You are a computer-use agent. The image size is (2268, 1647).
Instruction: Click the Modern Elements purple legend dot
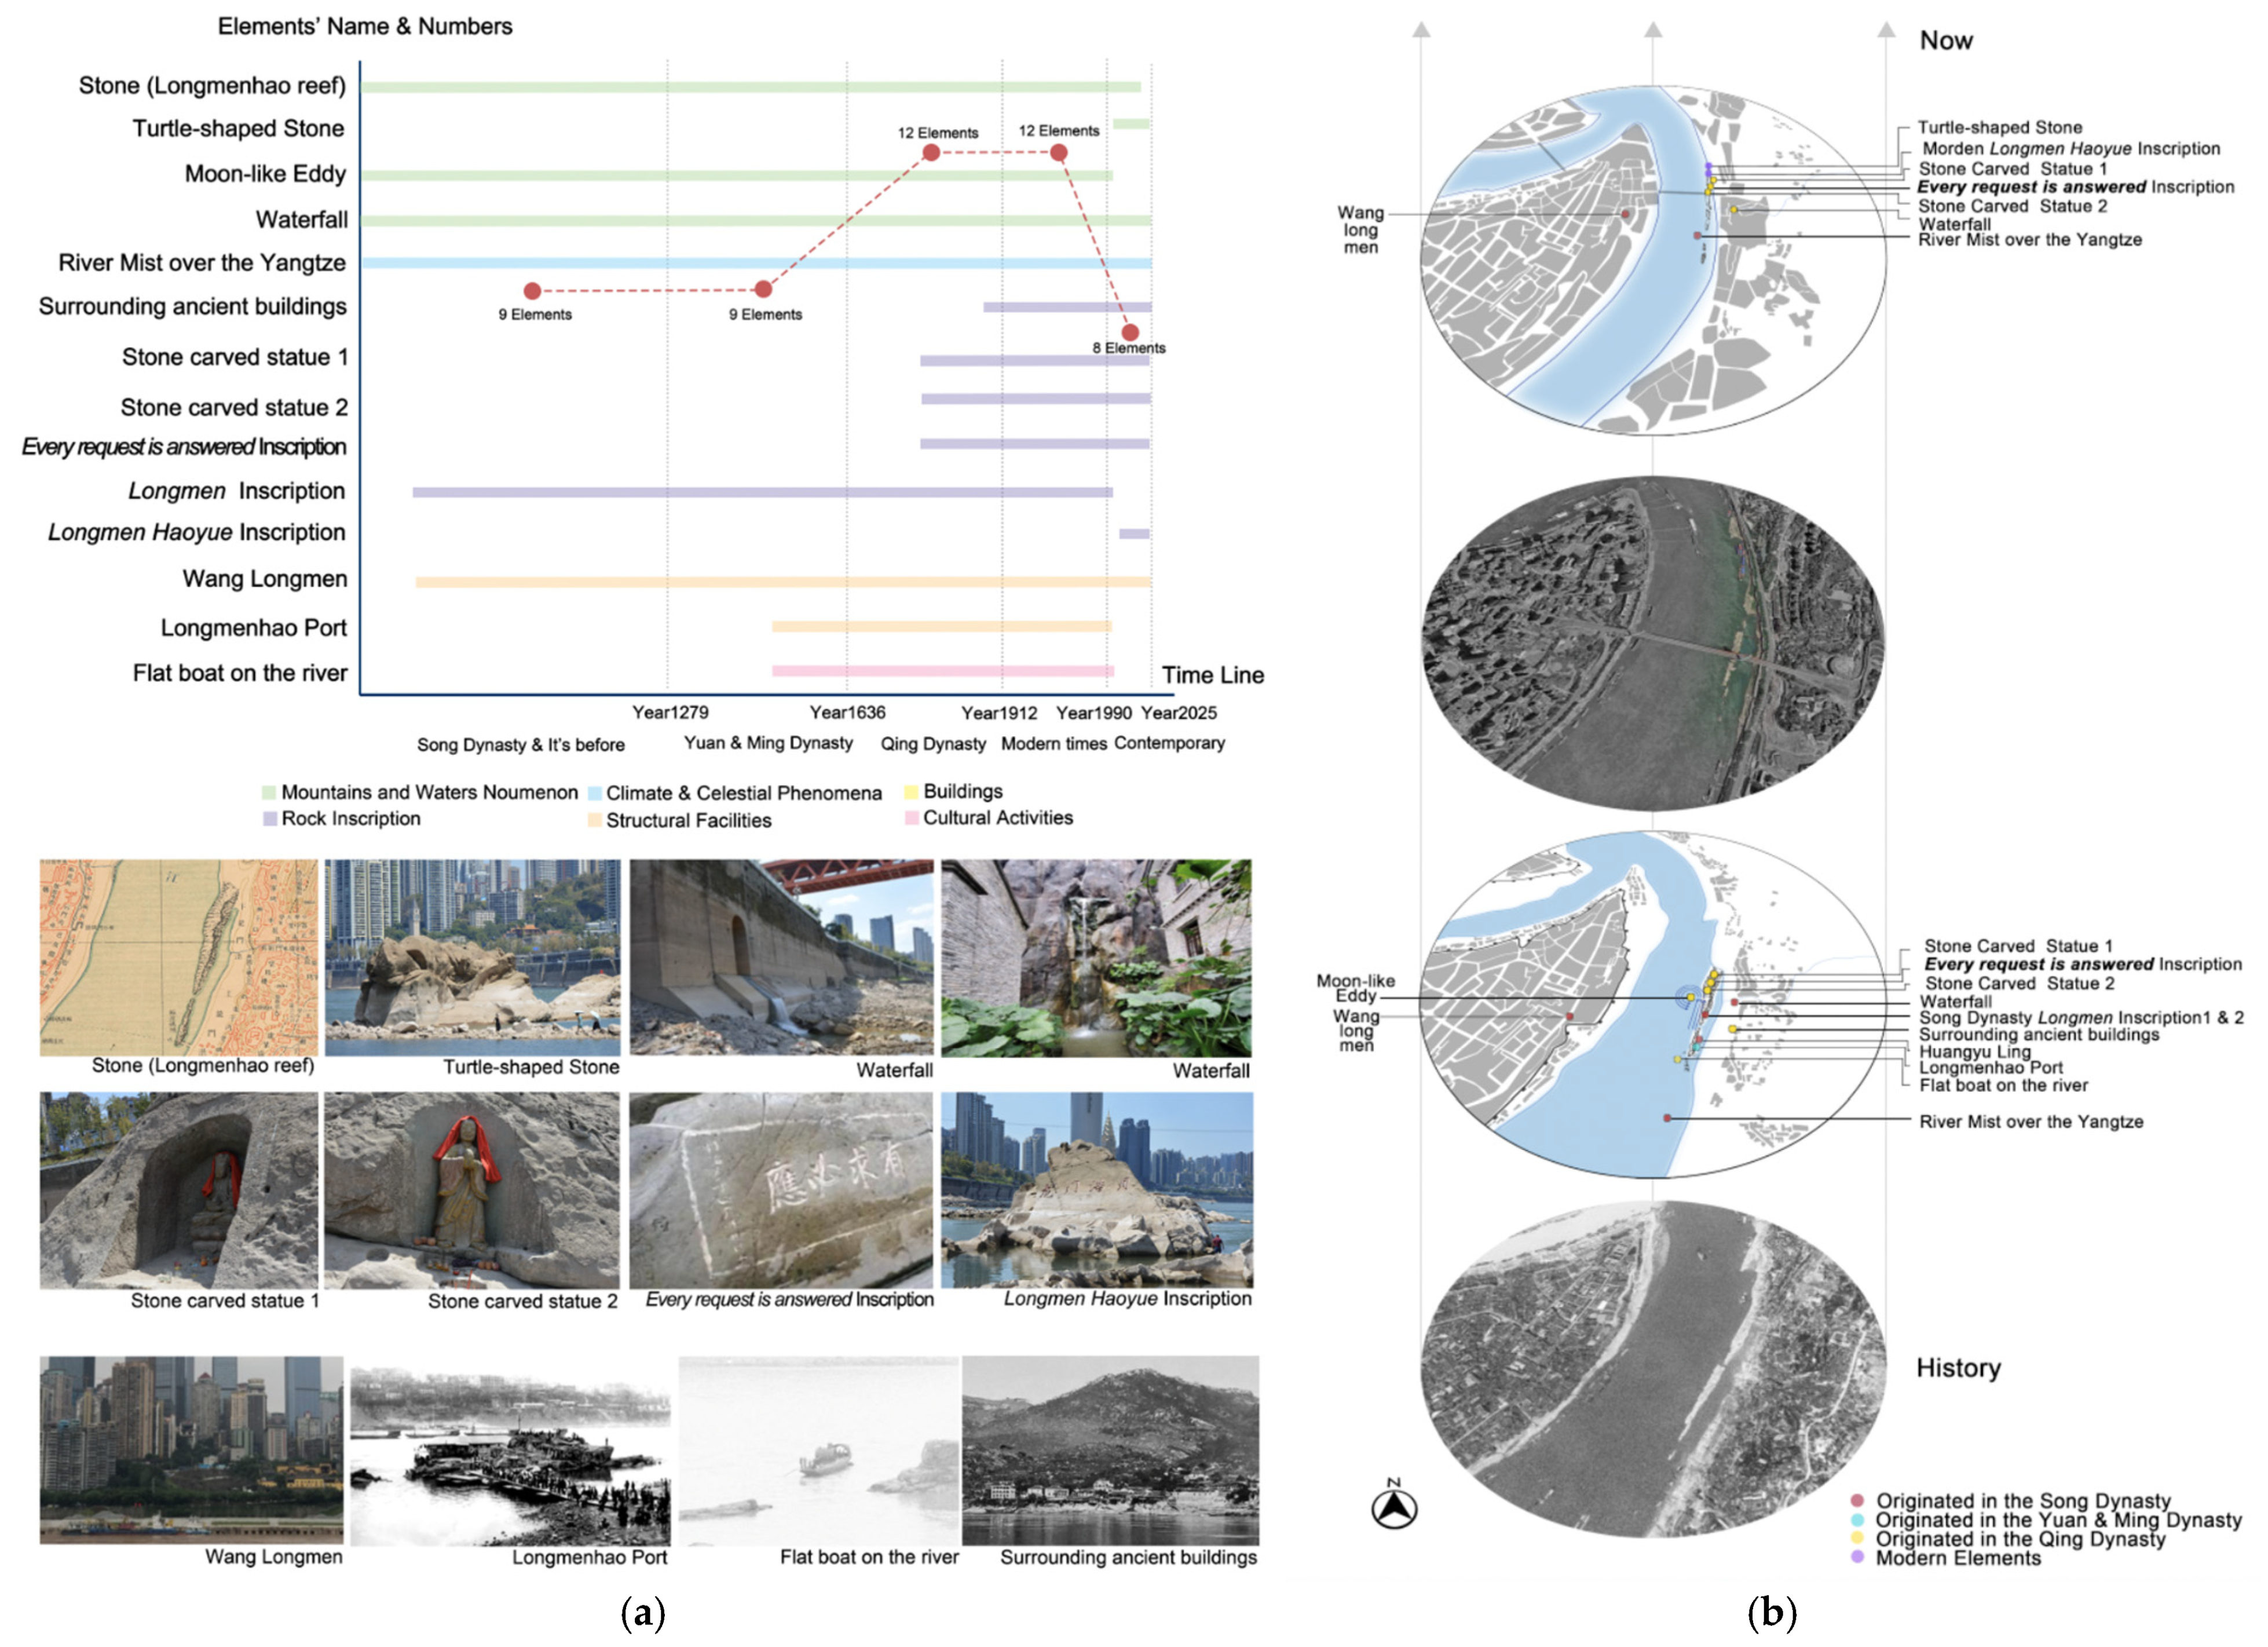[x=1857, y=1558]
